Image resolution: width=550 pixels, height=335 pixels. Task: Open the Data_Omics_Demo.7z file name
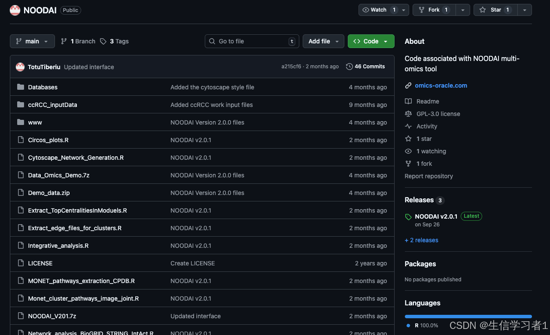[58, 175]
